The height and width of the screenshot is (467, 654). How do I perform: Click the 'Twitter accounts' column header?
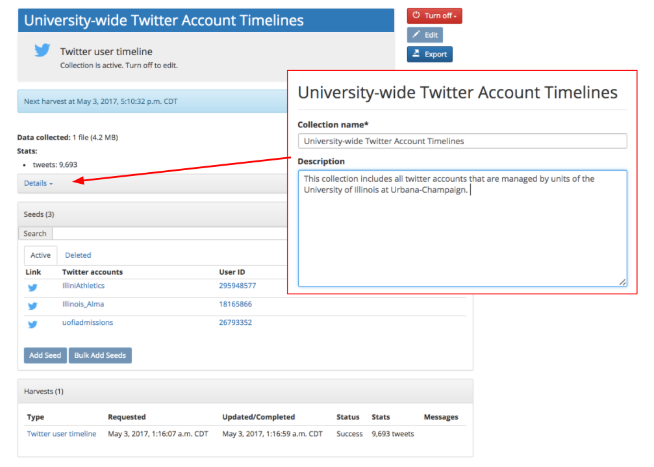pyautogui.click(x=93, y=272)
